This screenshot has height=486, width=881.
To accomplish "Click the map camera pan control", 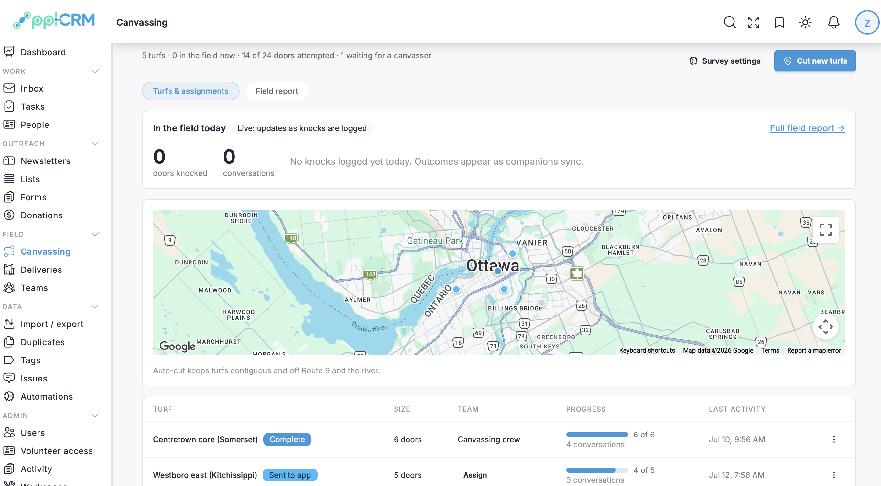I will [x=825, y=327].
